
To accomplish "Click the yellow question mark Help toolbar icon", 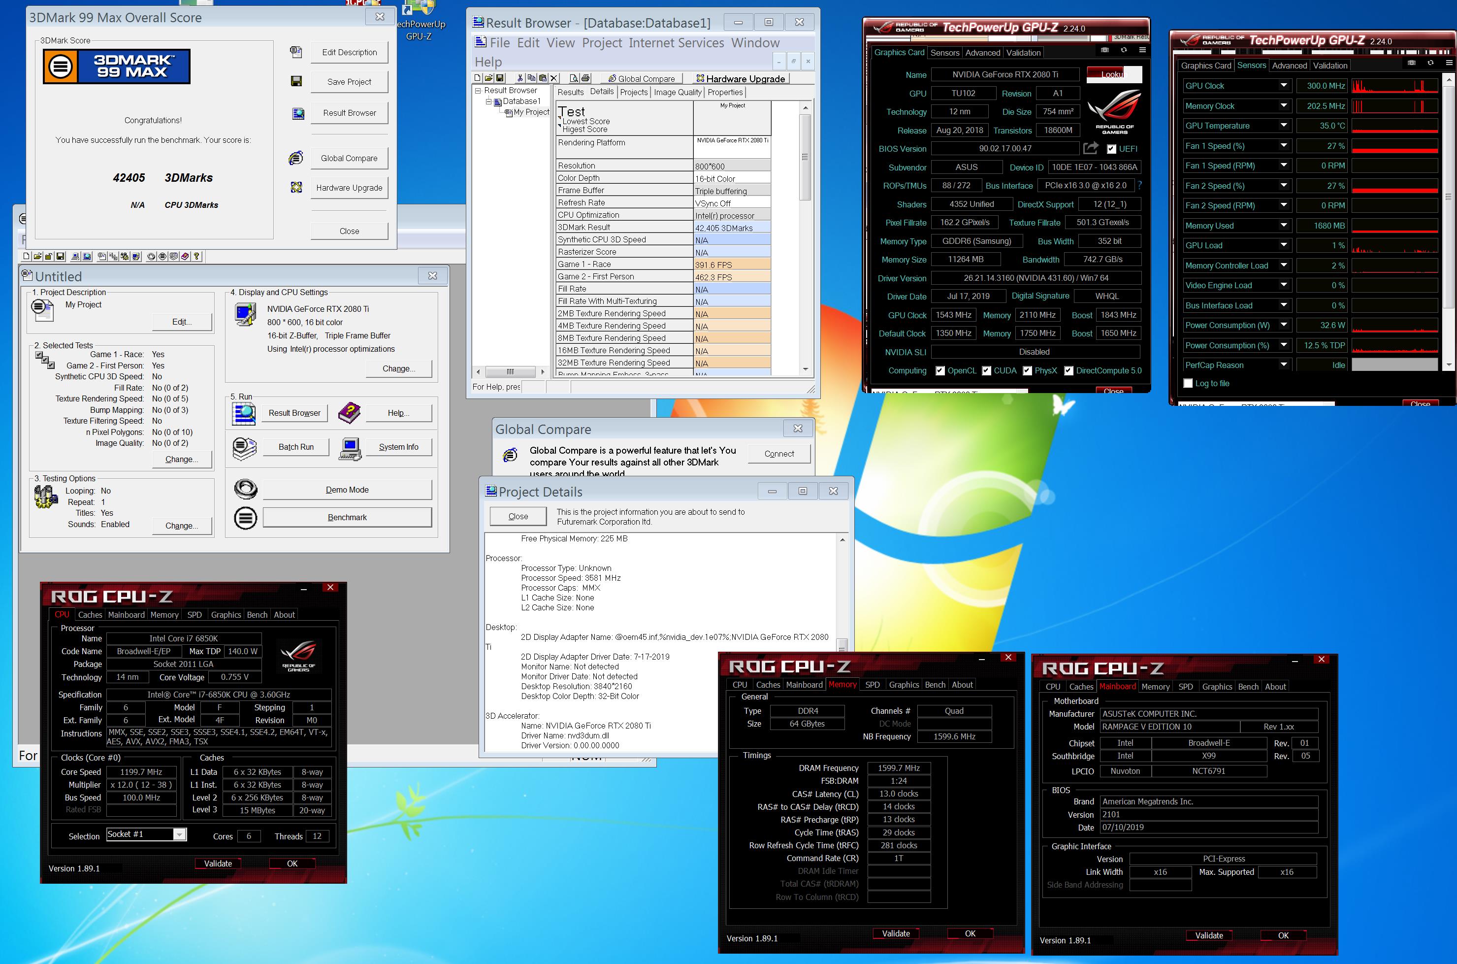I will [x=196, y=256].
